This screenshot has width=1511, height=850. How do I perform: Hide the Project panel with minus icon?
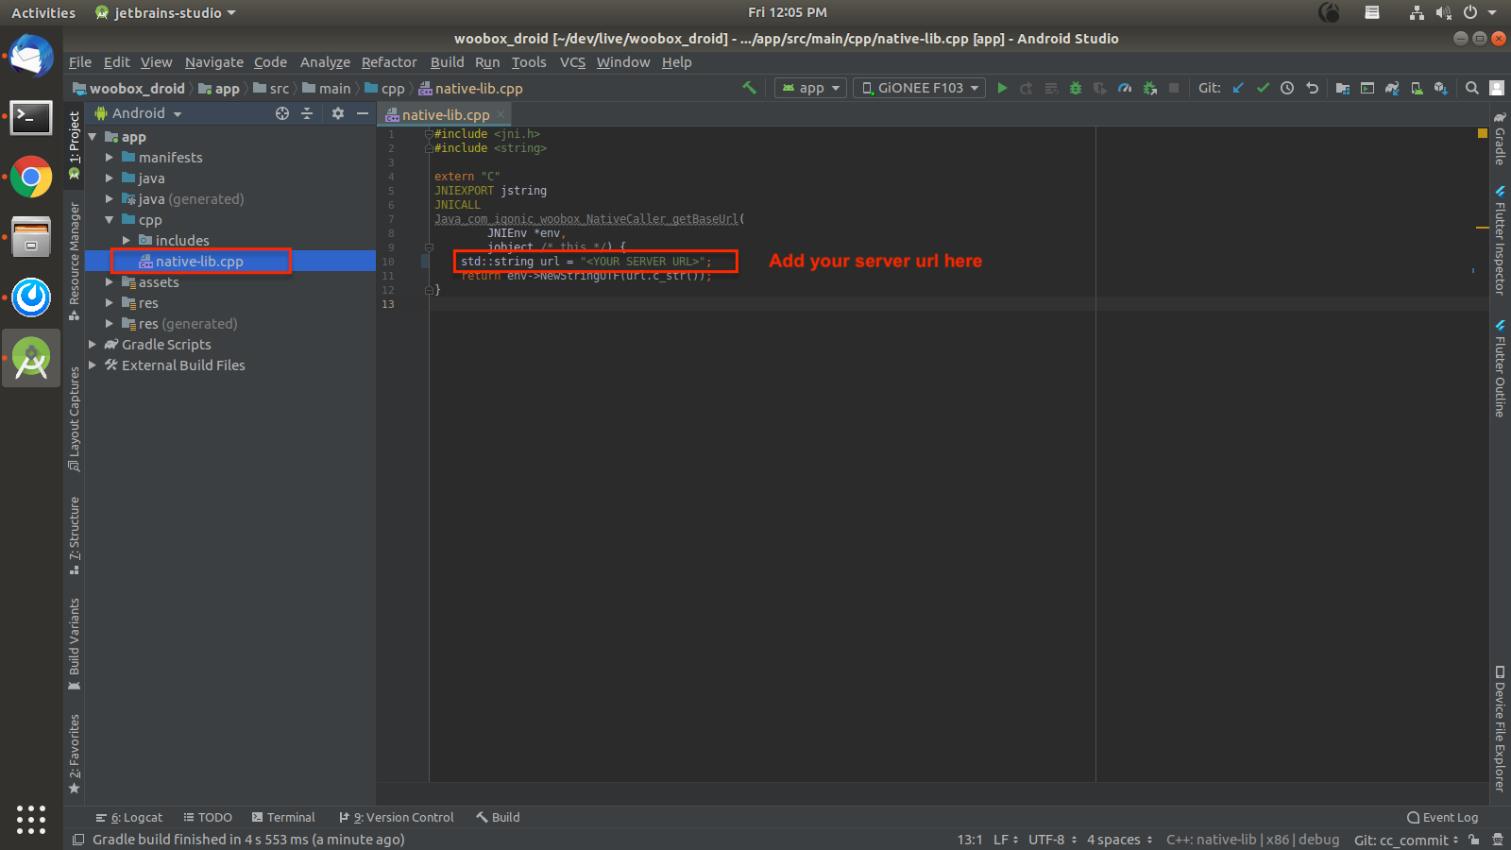[x=363, y=113]
